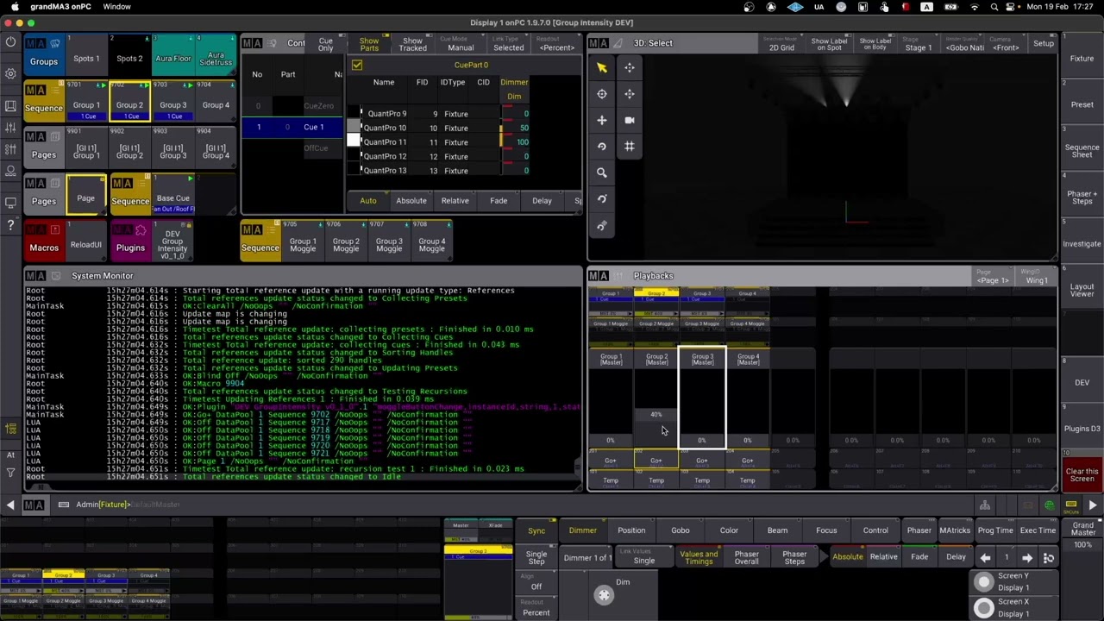Viewport: 1104px width, 621px height.
Task: Select the Aura Floor group
Action: 172,54
